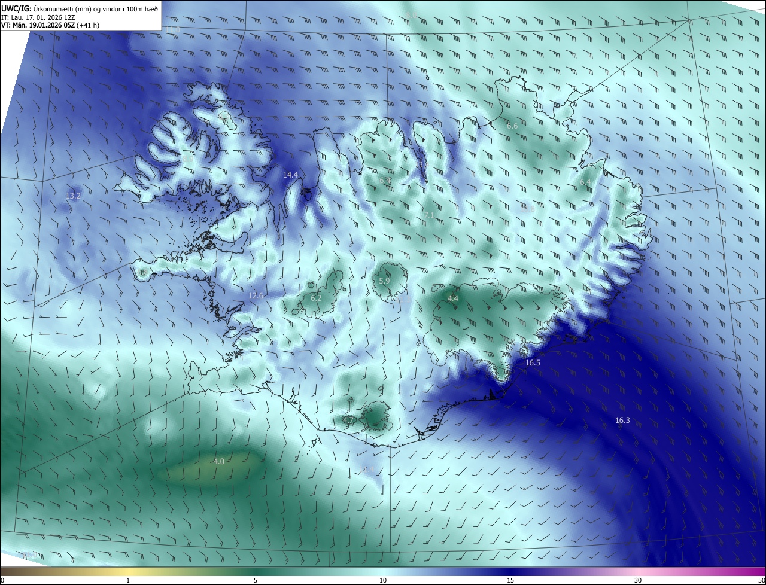Click the 16.3 value label over the sea
Screen dimensions: 766x585
(x=622, y=421)
